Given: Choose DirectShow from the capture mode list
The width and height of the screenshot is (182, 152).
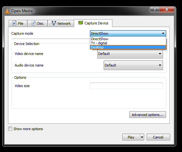Looking at the screenshot, I should (128, 39).
